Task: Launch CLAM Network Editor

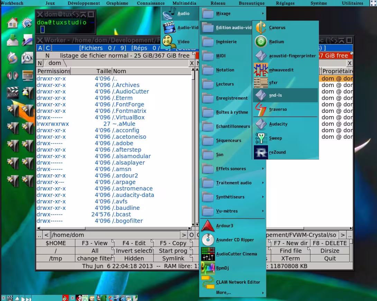Action: tap(233, 282)
